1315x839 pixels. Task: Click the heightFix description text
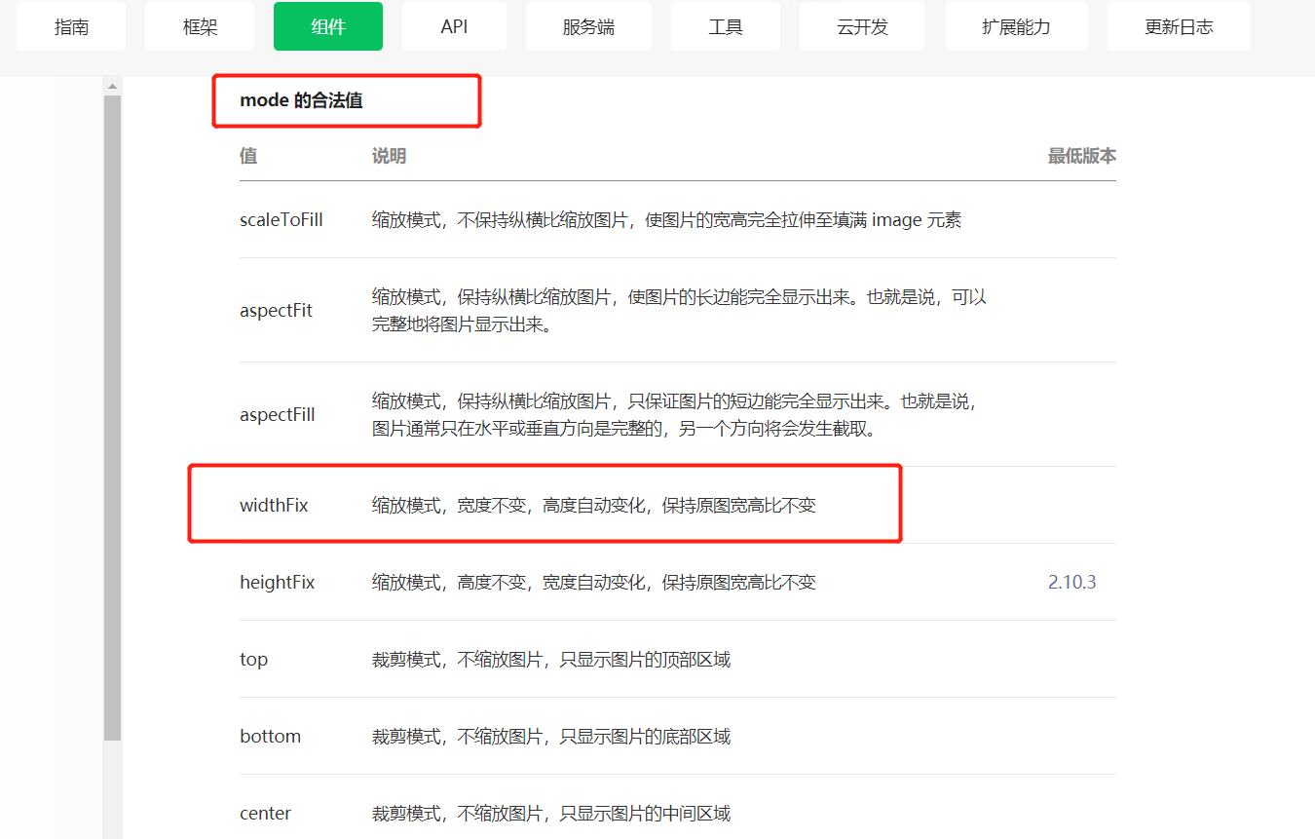click(594, 583)
